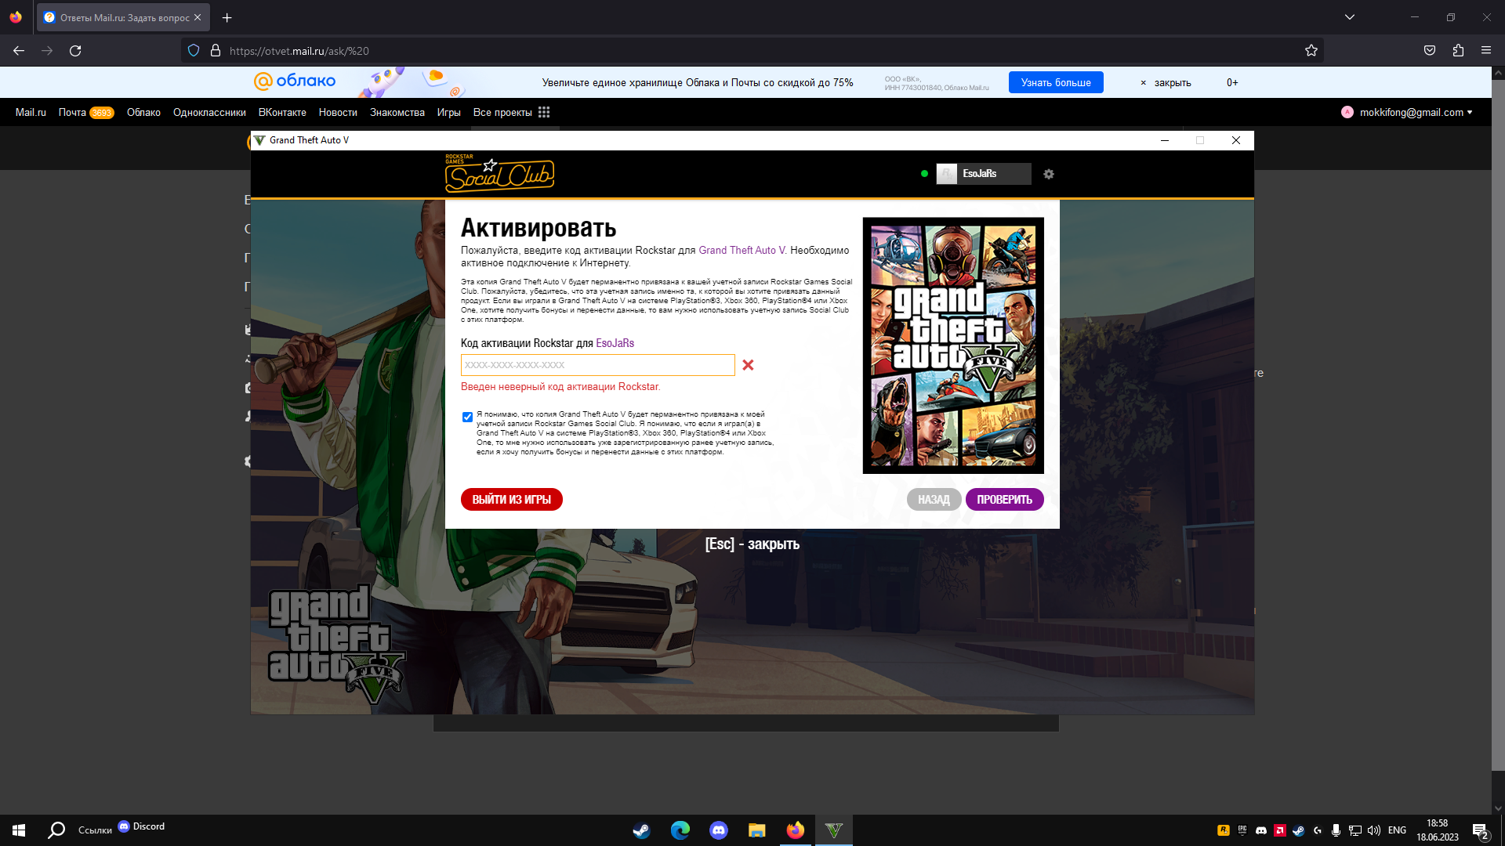Click Rockstar Launcher tray icon

point(1223,830)
